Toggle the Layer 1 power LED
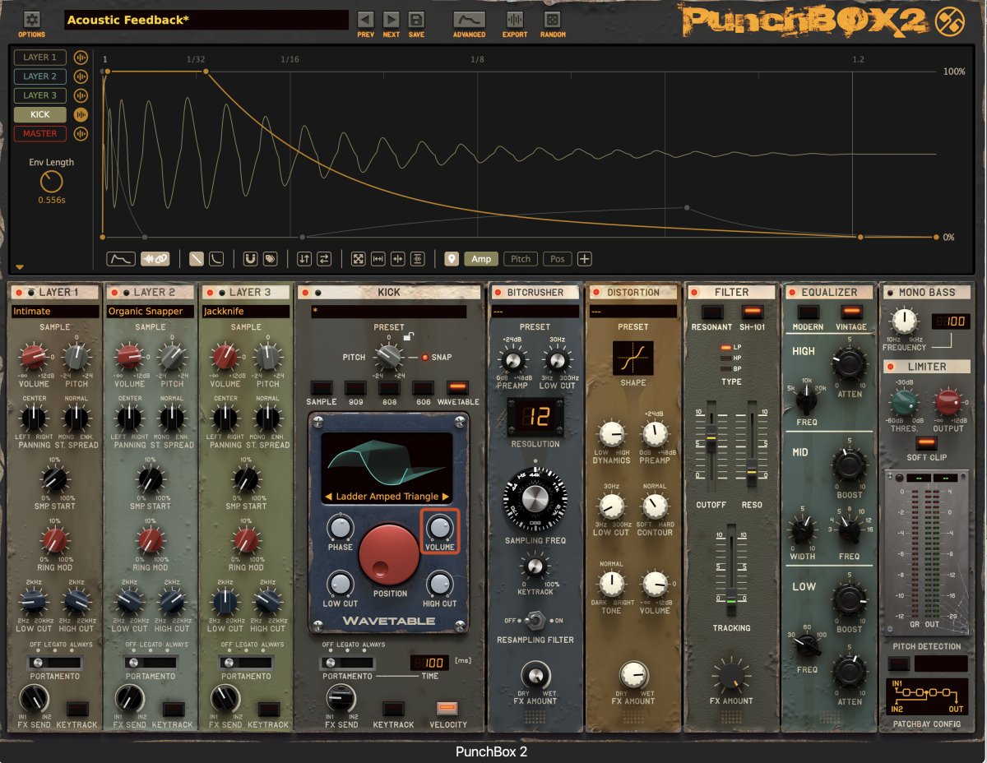987x763 pixels. [x=19, y=293]
